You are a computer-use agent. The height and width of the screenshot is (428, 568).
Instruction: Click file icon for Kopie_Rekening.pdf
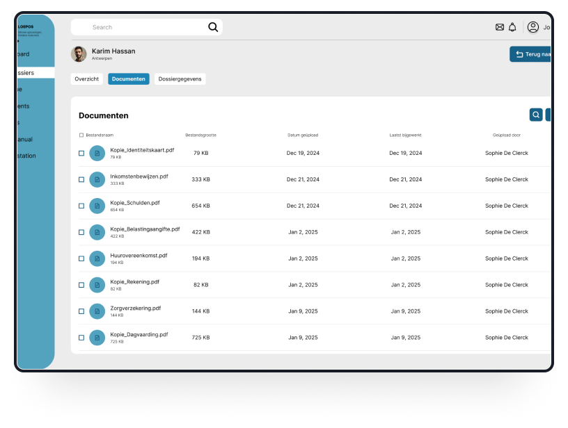(x=97, y=285)
